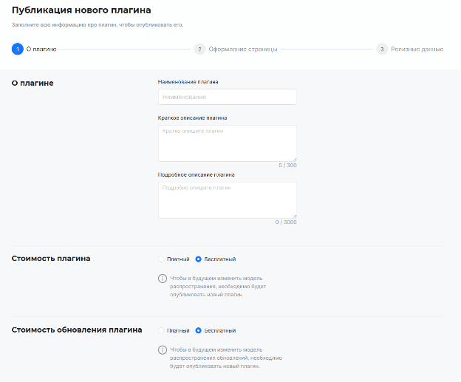The width and height of the screenshot is (461, 382).
Task: Click info icon under Стоимость обновления плагина note
Action: click(163, 349)
